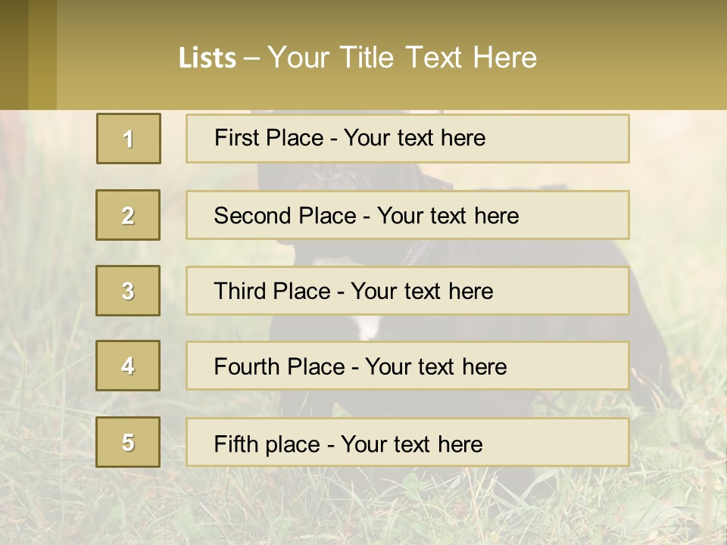The width and height of the screenshot is (727, 545).
Task: Select the number 4 box
Action: 128,366
